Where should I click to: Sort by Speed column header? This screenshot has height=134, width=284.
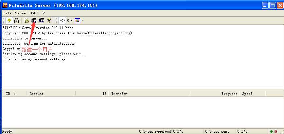click(x=252, y=94)
